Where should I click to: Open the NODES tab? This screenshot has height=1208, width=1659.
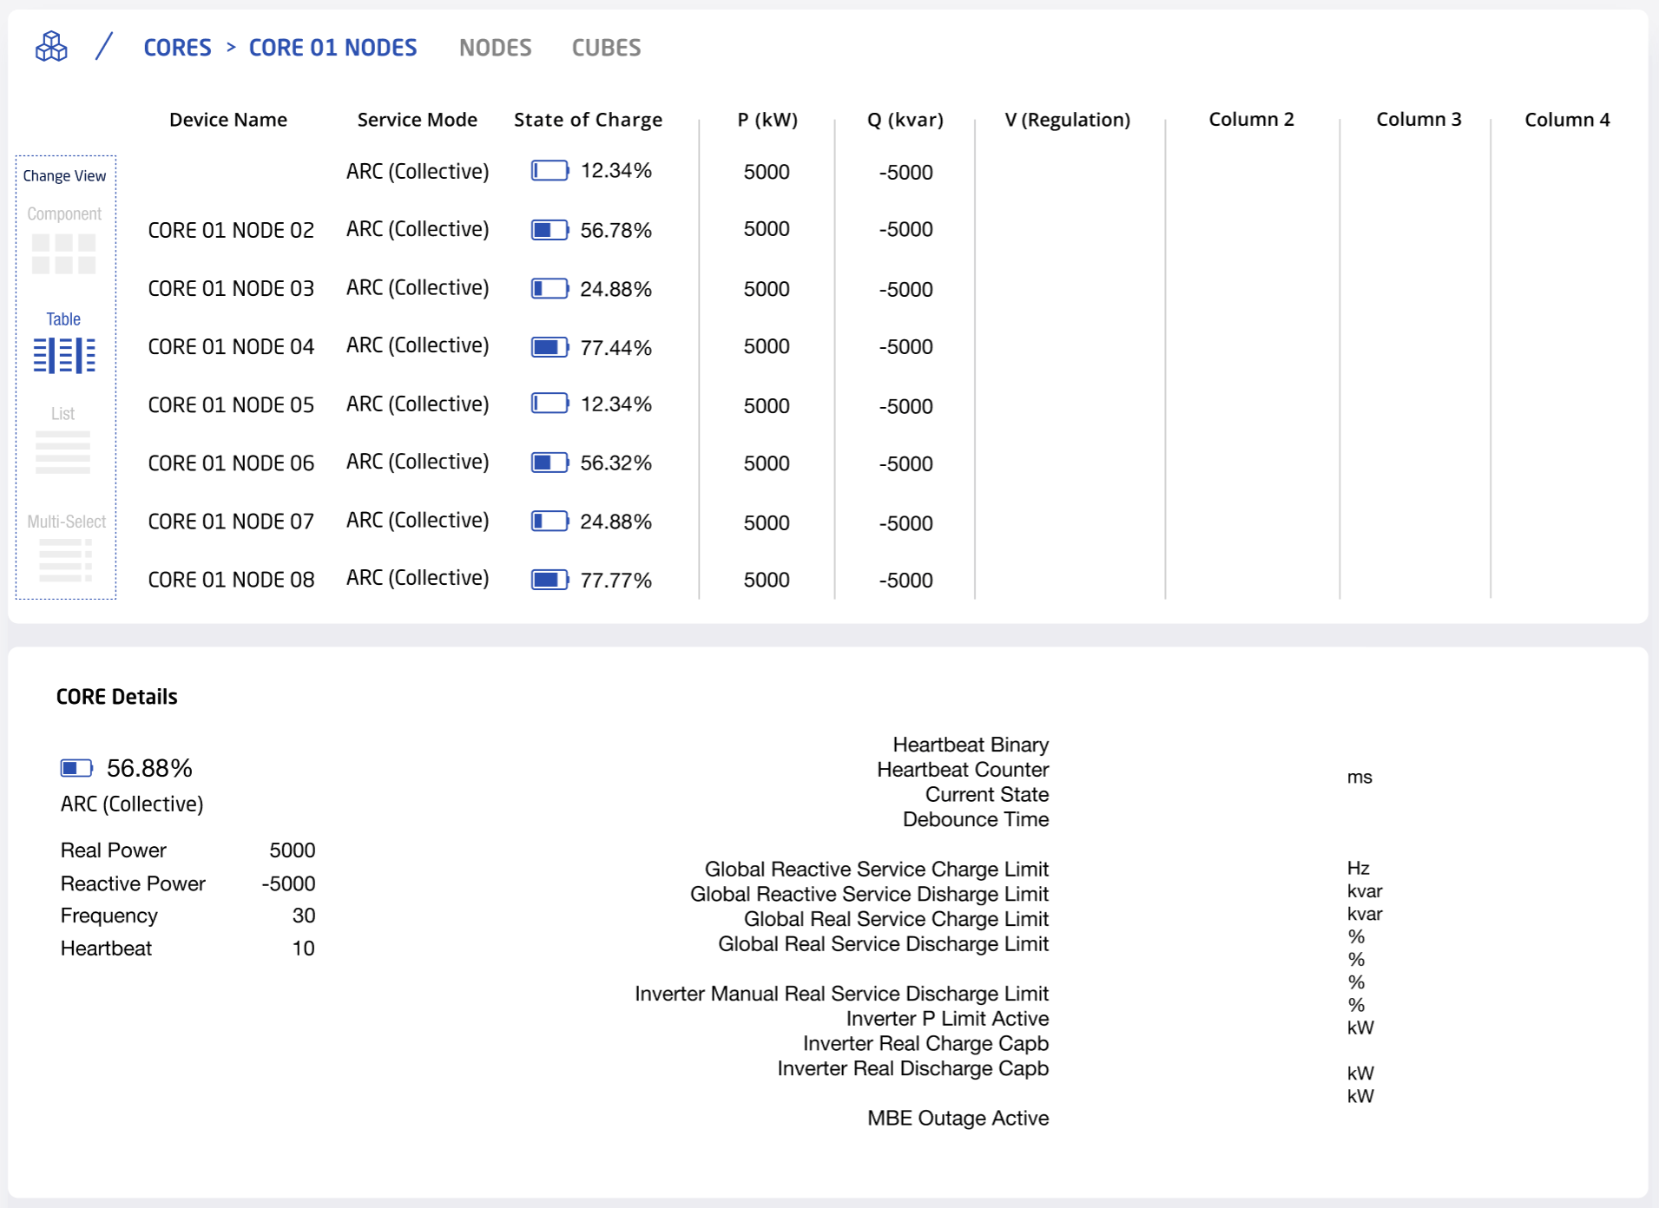click(495, 48)
